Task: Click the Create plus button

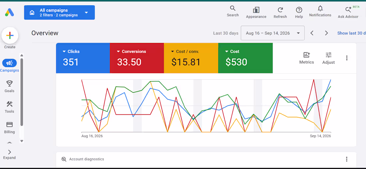Action: 10,35
